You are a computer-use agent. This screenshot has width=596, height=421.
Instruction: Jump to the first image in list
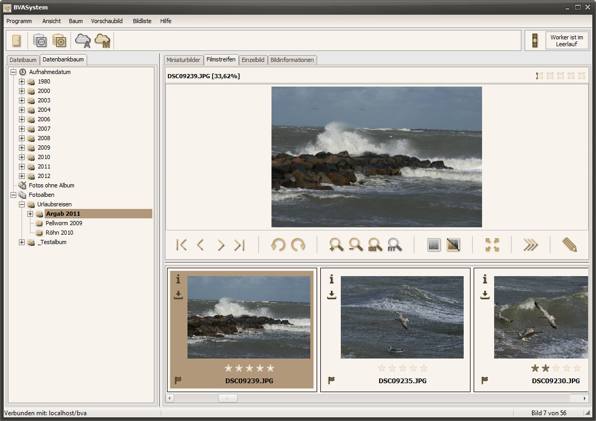[x=182, y=245]
